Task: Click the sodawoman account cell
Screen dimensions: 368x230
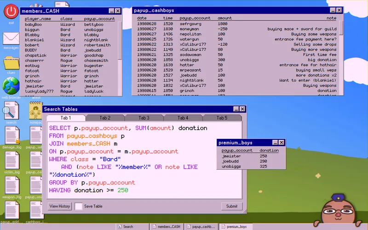Action: point(190,55)
